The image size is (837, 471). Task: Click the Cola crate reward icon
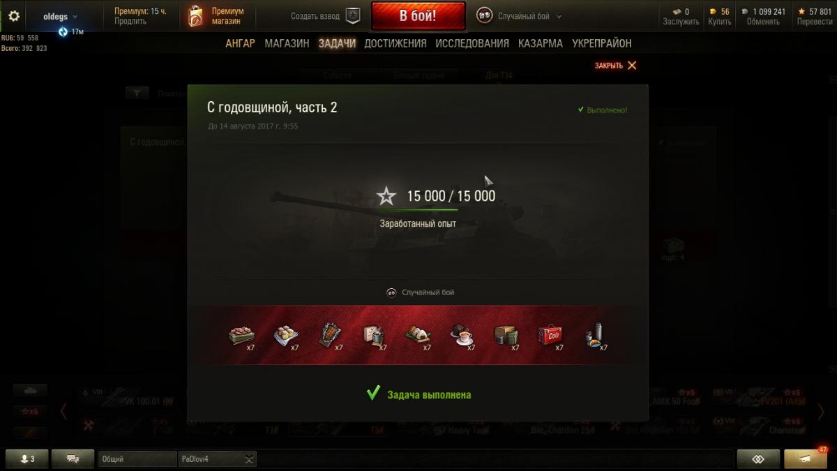(x=550, y=335)
